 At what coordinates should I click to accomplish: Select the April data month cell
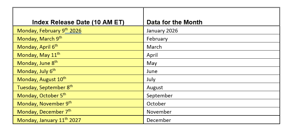pos(212,55)
